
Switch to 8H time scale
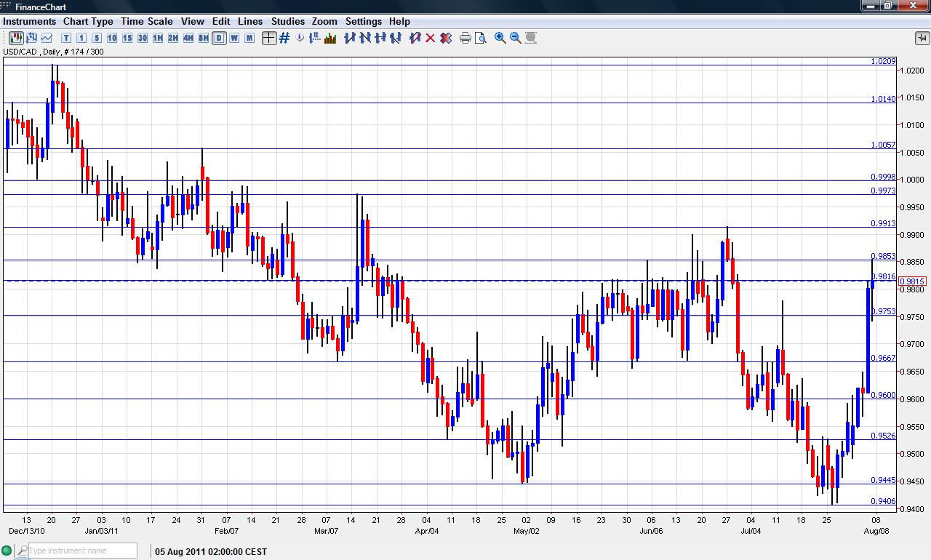coord(204,38)
